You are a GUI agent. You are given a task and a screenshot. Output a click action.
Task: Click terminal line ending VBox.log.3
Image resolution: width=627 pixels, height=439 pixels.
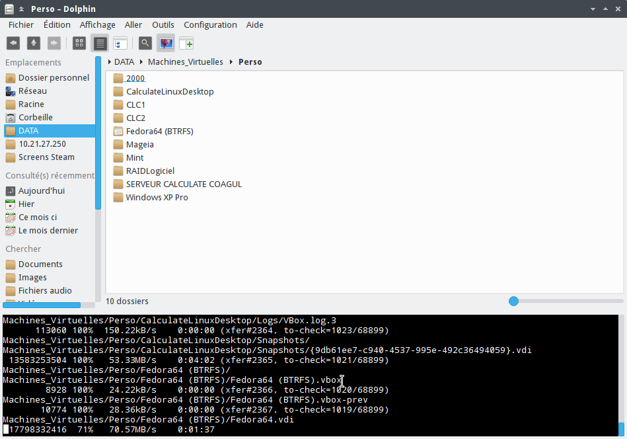(x=170, y=321)
